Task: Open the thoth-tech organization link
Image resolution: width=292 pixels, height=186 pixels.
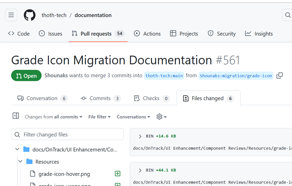Action: tap(54, 15)
